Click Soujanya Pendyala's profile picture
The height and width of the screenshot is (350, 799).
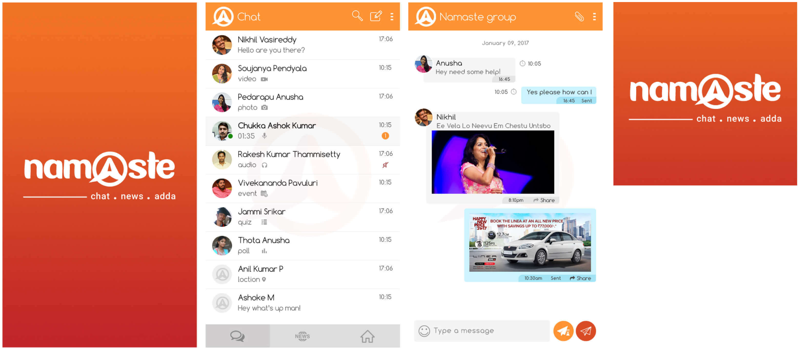(x=222, y=74)
